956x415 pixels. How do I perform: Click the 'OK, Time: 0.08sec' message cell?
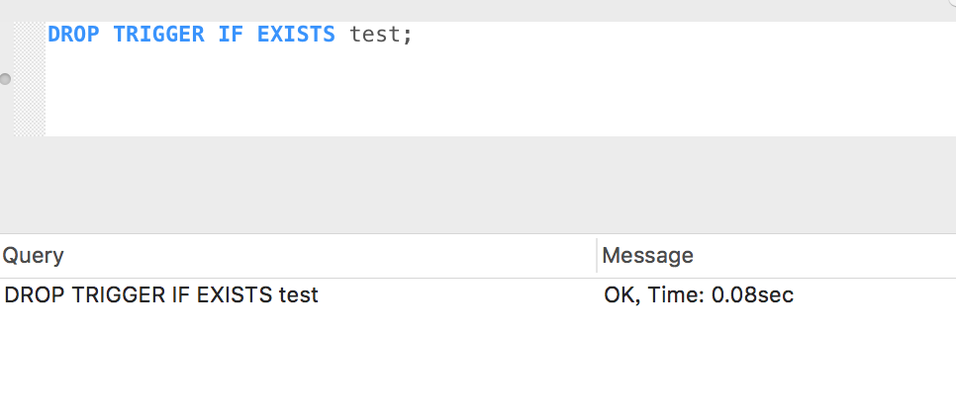click(699, 294)
